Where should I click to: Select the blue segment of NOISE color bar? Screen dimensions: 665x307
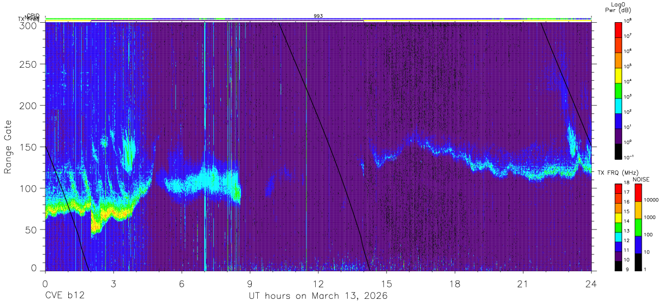pyautogui.click(x=638, y=244)
